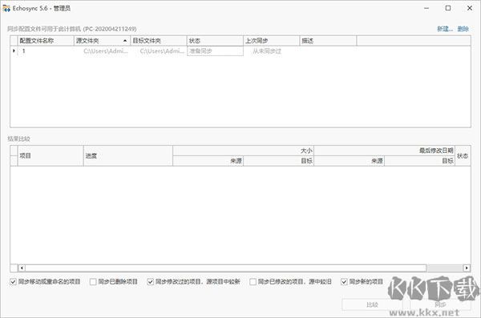Click the horizontal scrollbar thumb in comparison table
The height and width of the screenshot is (318, 481).
tap(226, 268)
